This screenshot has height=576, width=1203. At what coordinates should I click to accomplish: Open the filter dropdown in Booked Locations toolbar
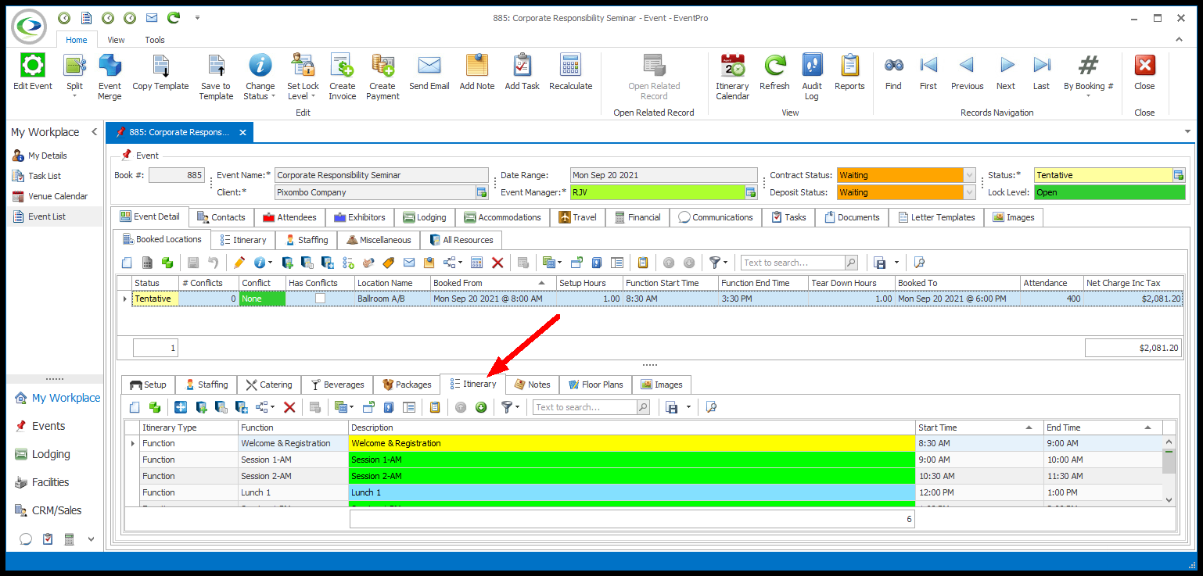click(x=725, y=263)
